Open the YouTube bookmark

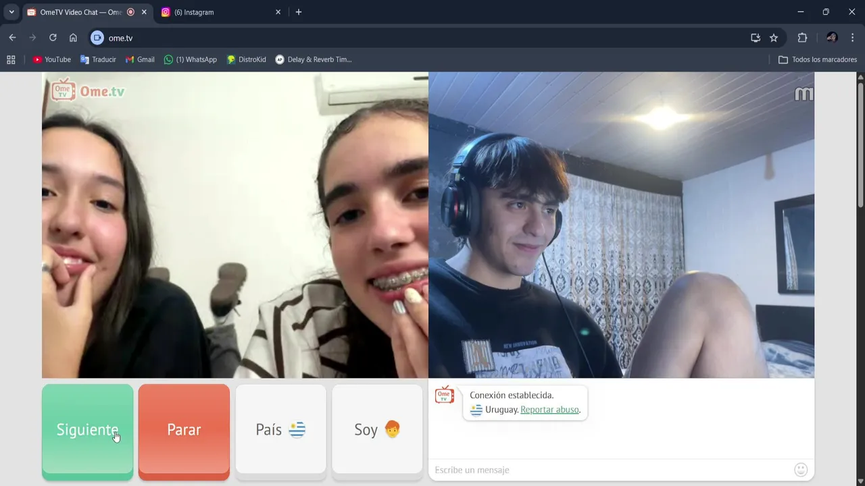click(52, 59)
